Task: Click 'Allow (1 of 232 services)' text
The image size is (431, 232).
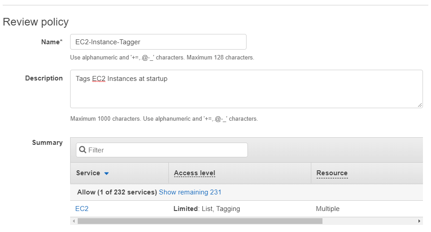Action: [117, 192]
